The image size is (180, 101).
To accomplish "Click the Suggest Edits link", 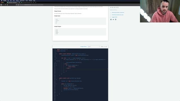I will [114, 17].
